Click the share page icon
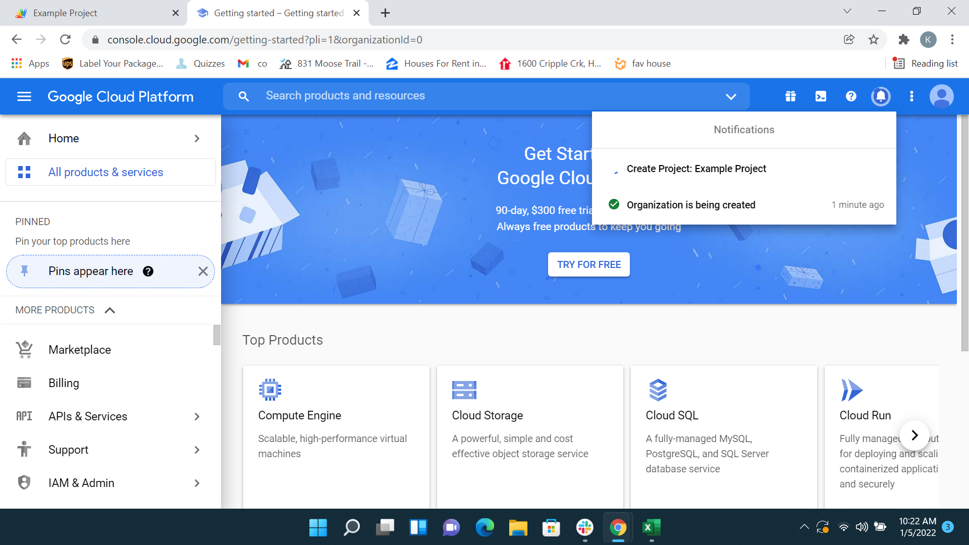The height and width of the screenshot is (545, 969). (849, 39)
